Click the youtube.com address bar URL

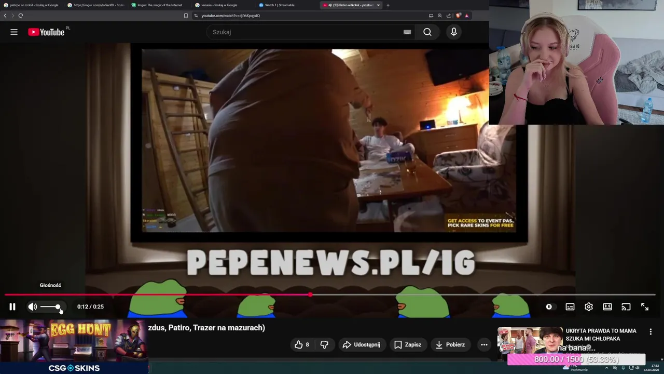click(x=231, y=16)
